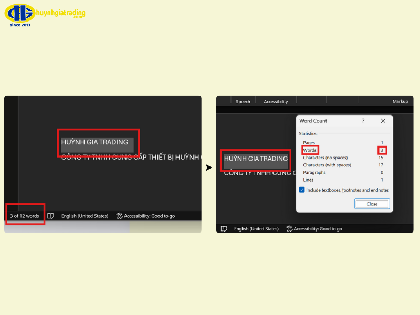
Task: Close Word Count dialog with the X icon
Action: coord(383,121)
